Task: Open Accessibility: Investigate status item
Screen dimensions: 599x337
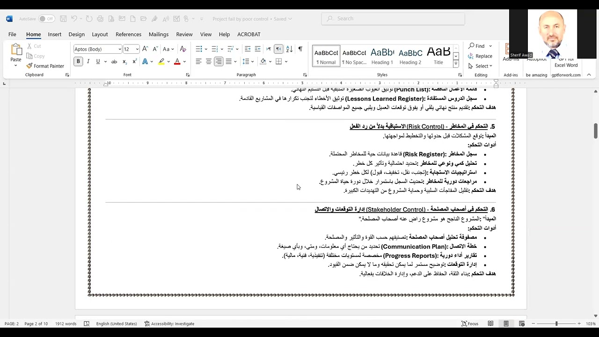Action: (x=169, y=324)
